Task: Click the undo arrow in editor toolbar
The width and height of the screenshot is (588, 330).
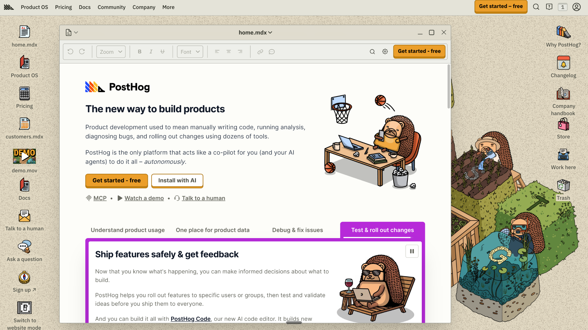Action: pyautogui.click(x=70, y=52)
